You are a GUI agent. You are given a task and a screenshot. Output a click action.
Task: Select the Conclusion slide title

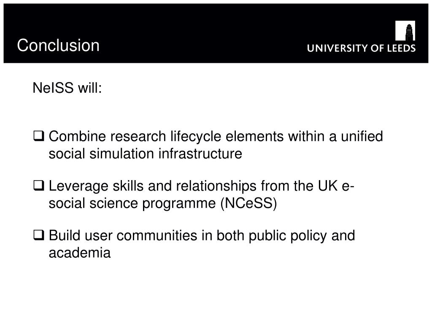(58, 45)
